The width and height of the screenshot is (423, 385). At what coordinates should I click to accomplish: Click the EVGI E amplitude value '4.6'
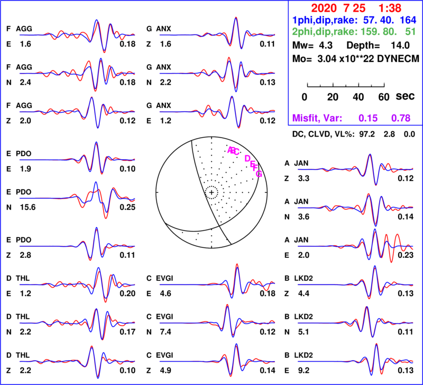point(165,293)
